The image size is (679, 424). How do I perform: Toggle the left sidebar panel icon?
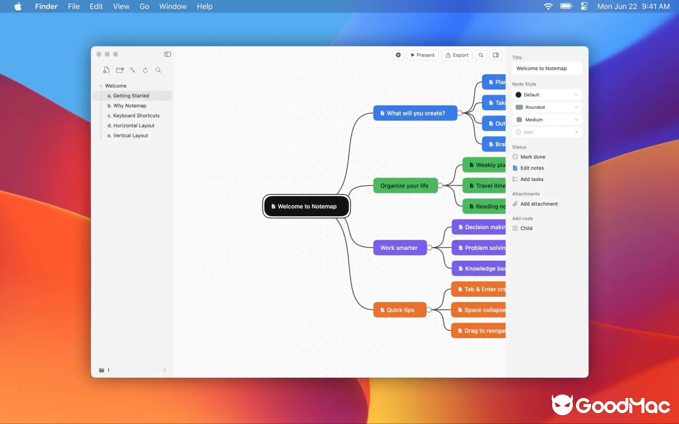168,54
